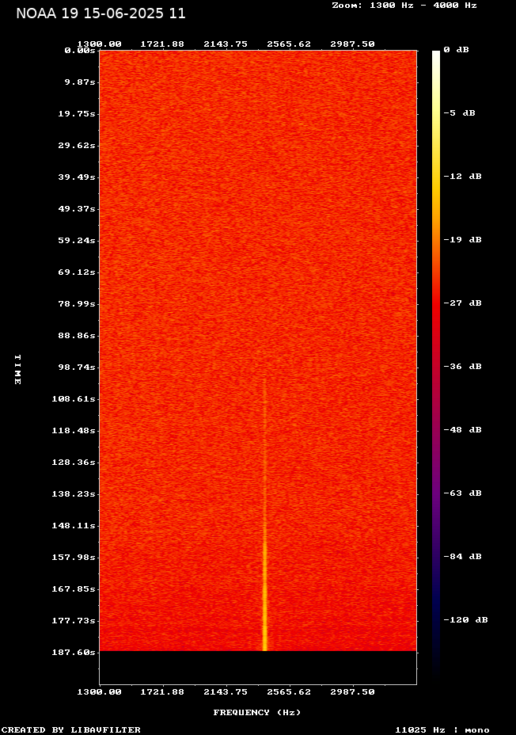516x735 pixels.
Task: Click the "19.75s" time axis label
Action: point(77,113)
